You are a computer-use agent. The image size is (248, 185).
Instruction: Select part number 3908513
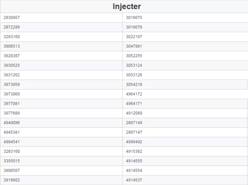click(x=61, y=46)
